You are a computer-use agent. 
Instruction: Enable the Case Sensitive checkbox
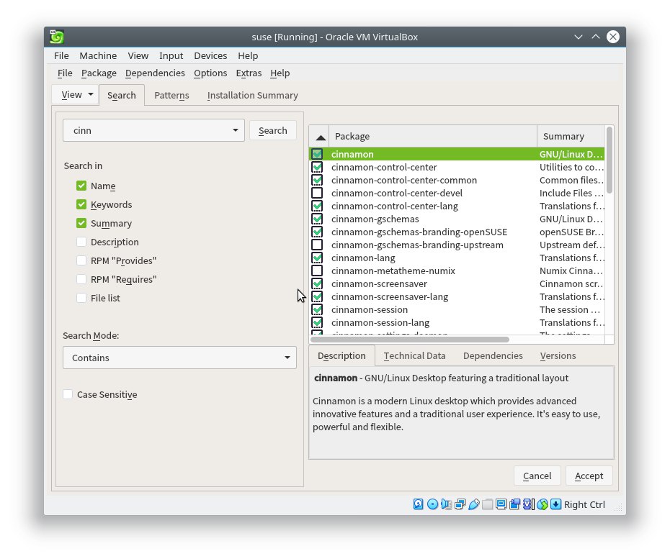click(x=68, y=394)
